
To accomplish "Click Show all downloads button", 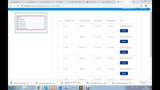I will (x=143, y=83).
